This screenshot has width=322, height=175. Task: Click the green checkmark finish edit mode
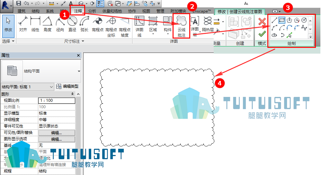262,34
